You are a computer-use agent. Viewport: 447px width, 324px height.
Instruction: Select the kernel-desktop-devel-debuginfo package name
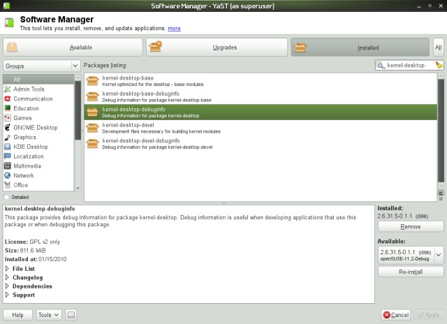tap(141, 141)
